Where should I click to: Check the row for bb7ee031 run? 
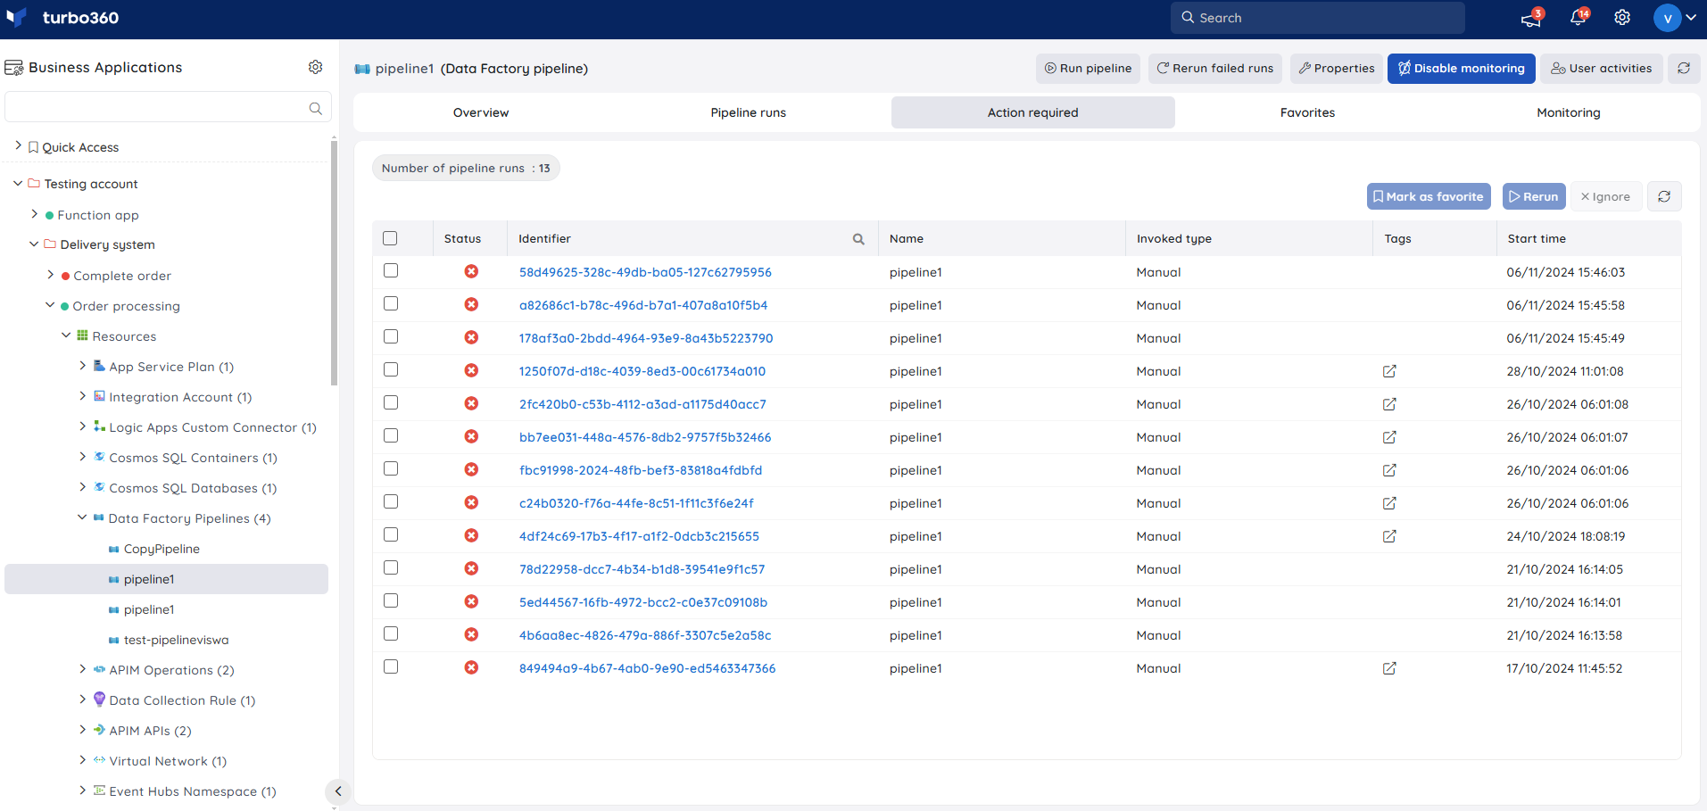391,435
